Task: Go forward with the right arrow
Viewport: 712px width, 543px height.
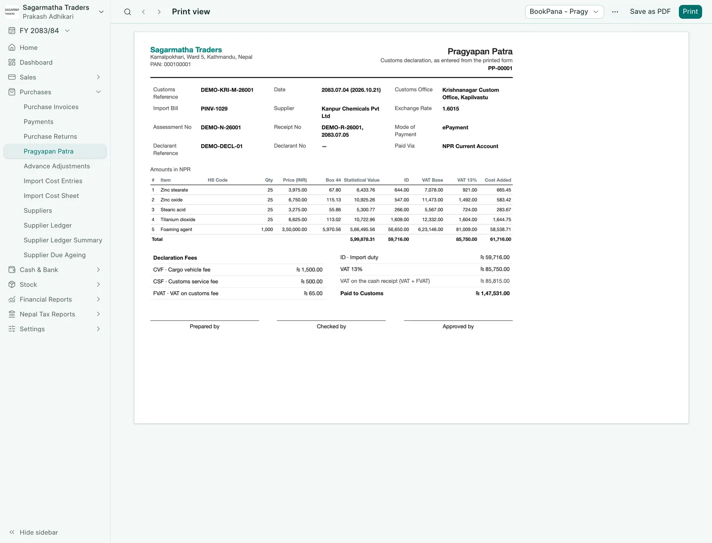Action: (x=159, y=12)
